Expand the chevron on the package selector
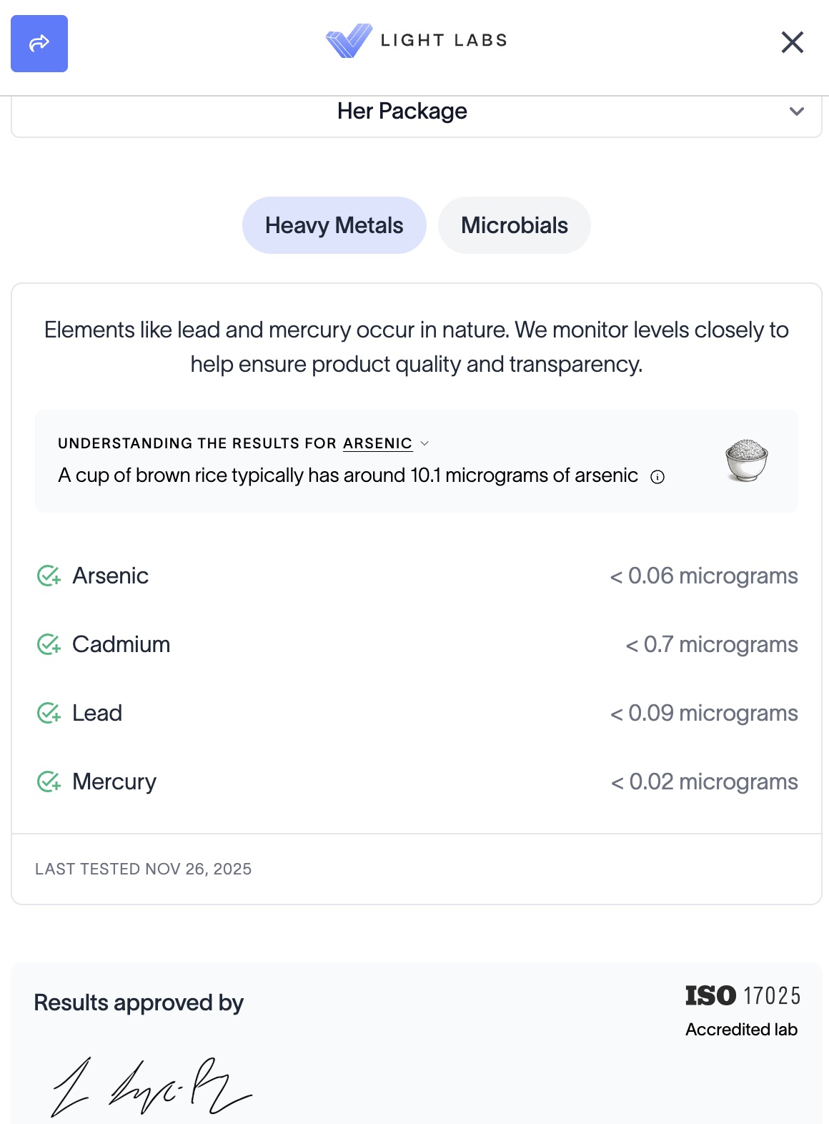Image resolution: width=829 pixels, height=1124 pixels. coord(797,112)
